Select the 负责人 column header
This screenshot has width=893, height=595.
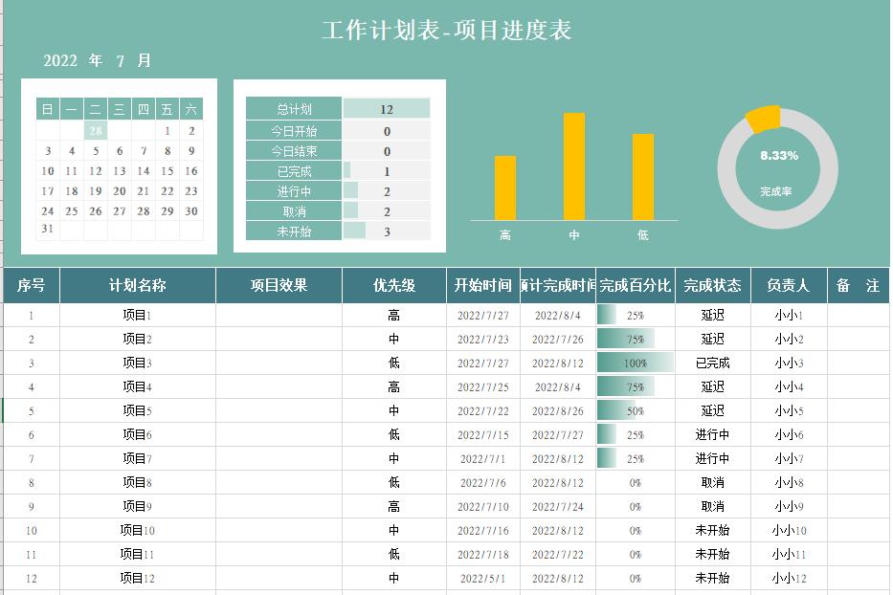point(787,284)
